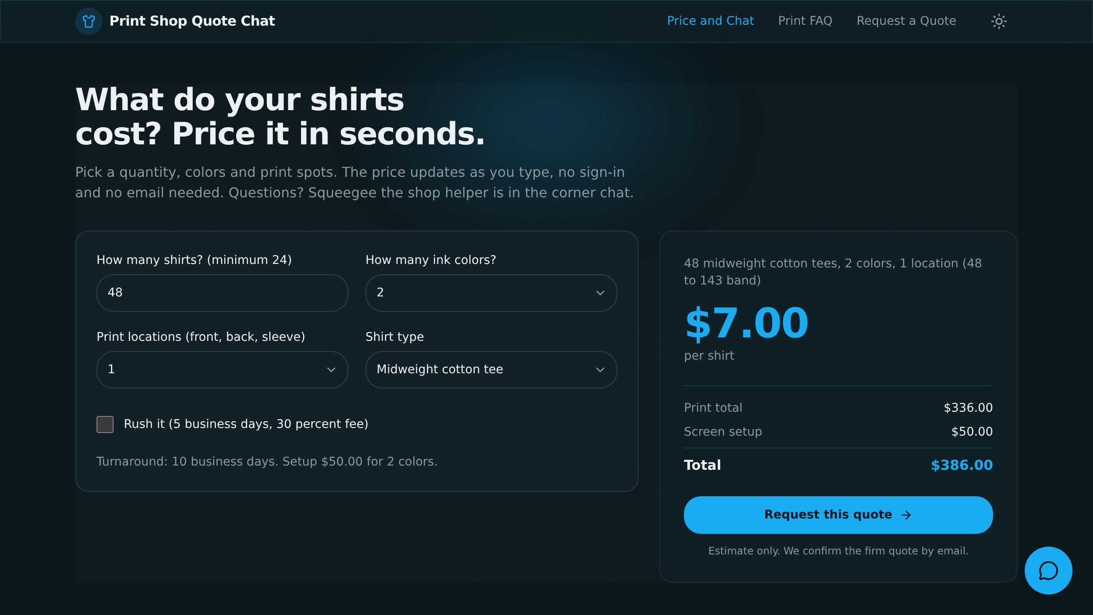1093x615 pixels.
Task: Open the Print FAQ page
Action: coord(805,21)
